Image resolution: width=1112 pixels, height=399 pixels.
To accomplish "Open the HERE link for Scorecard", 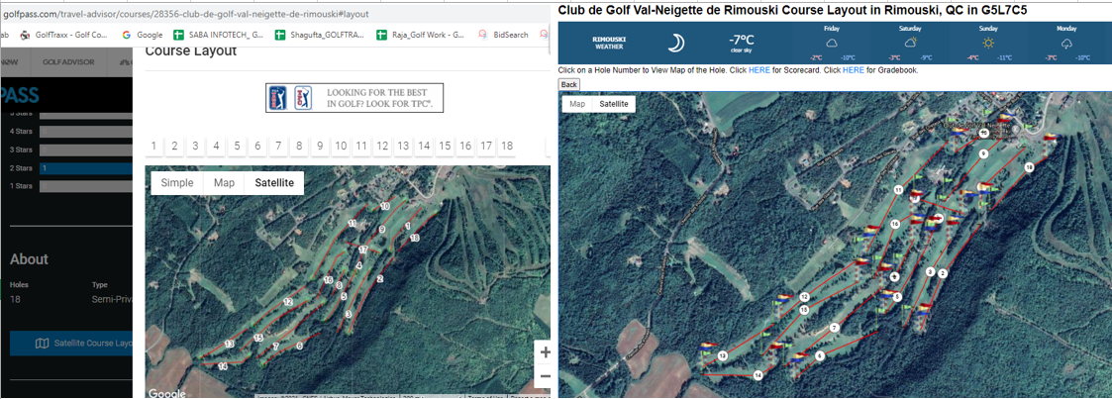I will click(758, 70).
